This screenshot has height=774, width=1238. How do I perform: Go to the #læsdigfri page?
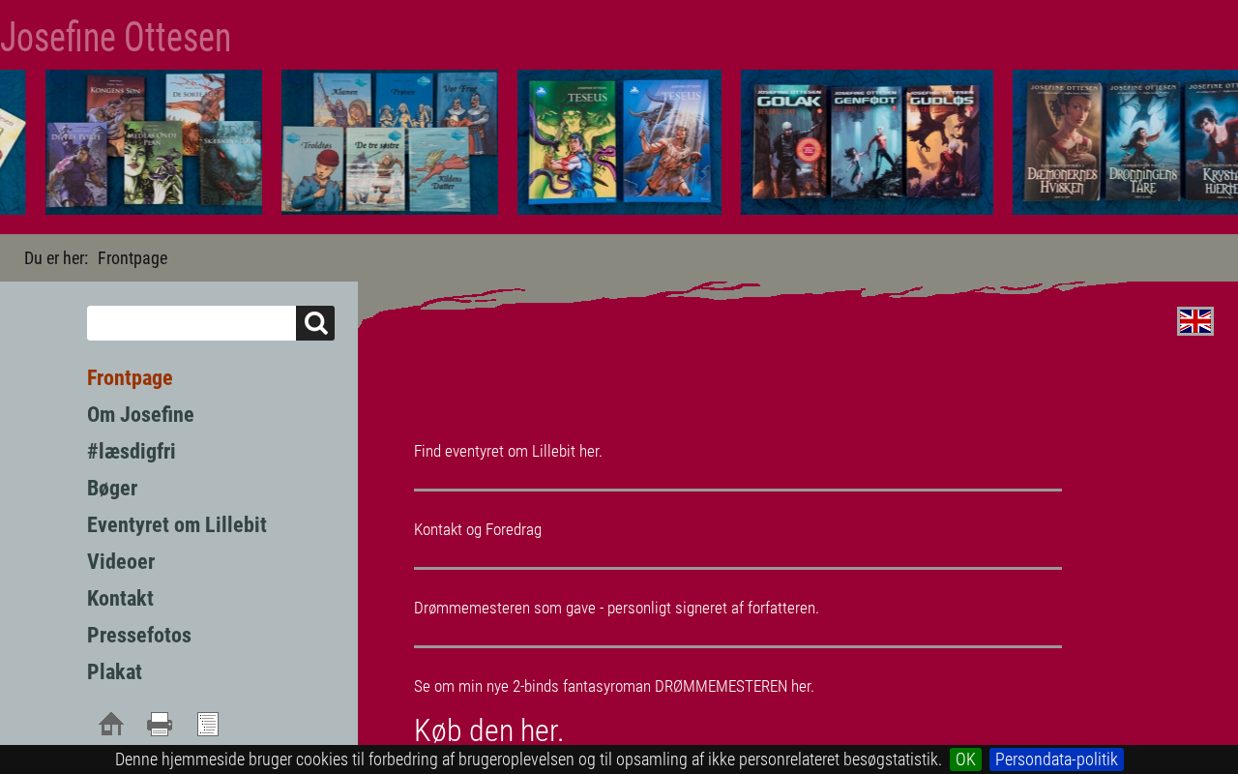click(x=132, y=451)
